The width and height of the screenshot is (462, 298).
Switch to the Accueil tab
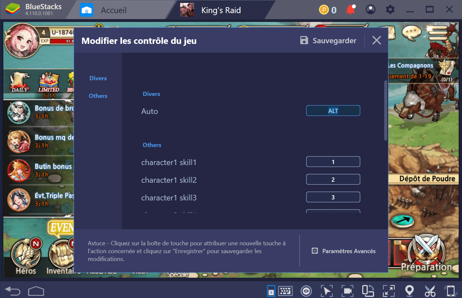tap(114, 10)
